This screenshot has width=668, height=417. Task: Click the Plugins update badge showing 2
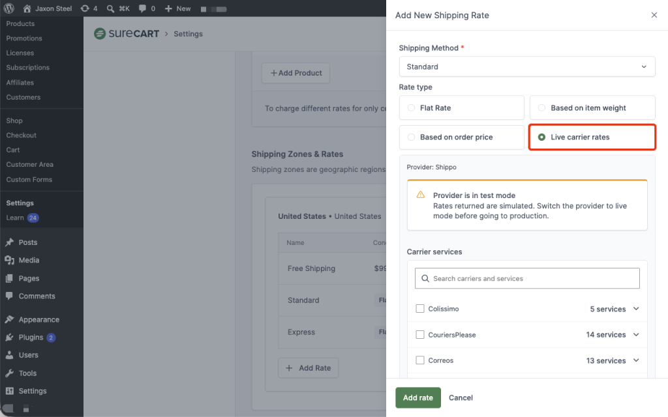(x=51, y=338)
